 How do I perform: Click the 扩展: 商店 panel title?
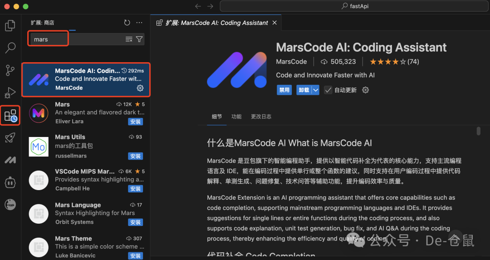click(43, 23)
